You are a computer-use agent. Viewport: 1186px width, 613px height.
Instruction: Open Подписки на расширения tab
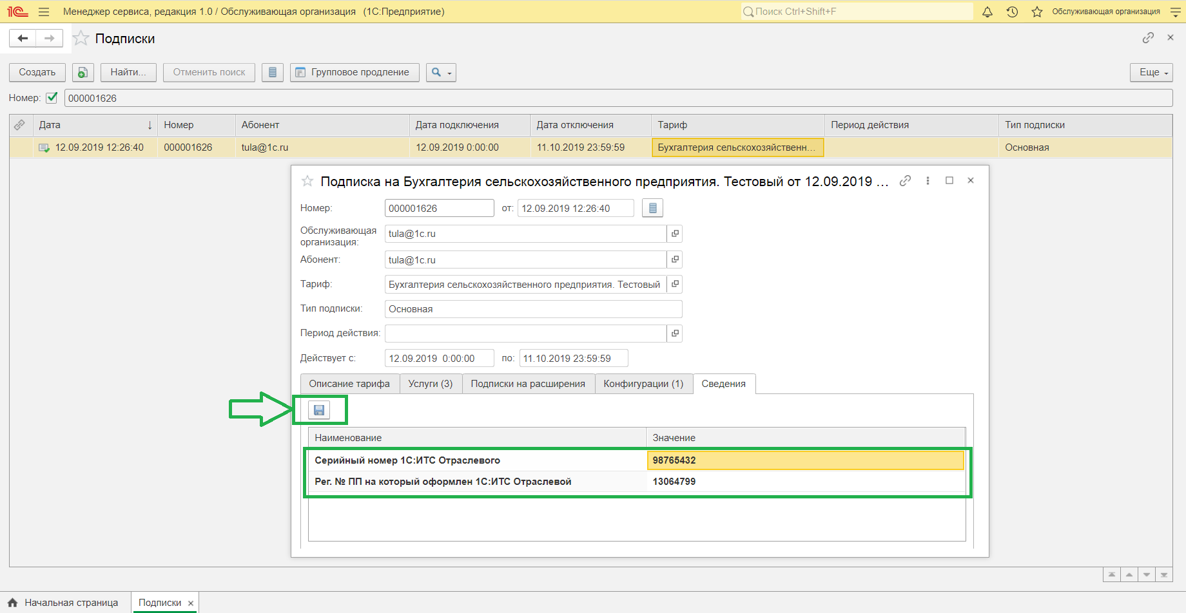pos(528,384)
